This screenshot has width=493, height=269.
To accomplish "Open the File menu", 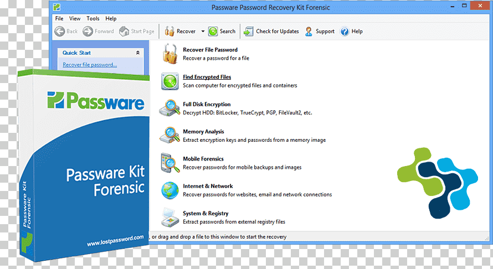I will pyautogui.click(x=59, y=18).
